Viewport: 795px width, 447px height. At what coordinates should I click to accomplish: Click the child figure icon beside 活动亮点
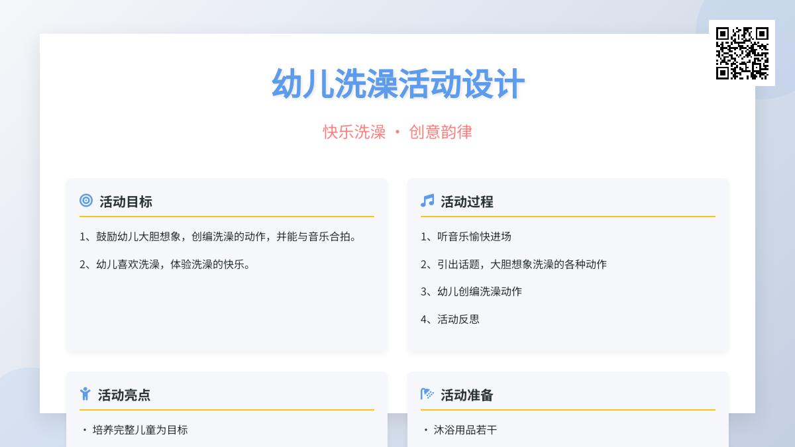coord(85,394)
